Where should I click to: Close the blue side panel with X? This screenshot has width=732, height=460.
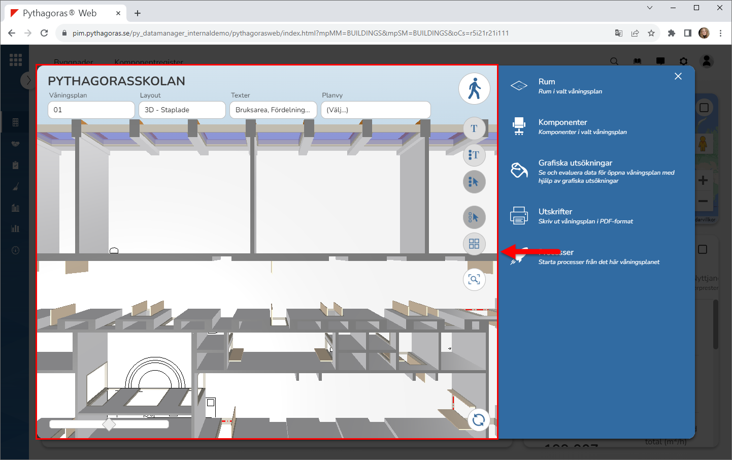(x=678, y=76)
